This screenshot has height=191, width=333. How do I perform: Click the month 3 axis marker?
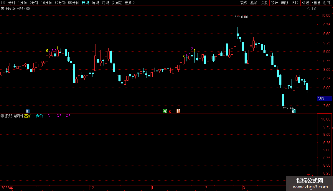point(244,187)
